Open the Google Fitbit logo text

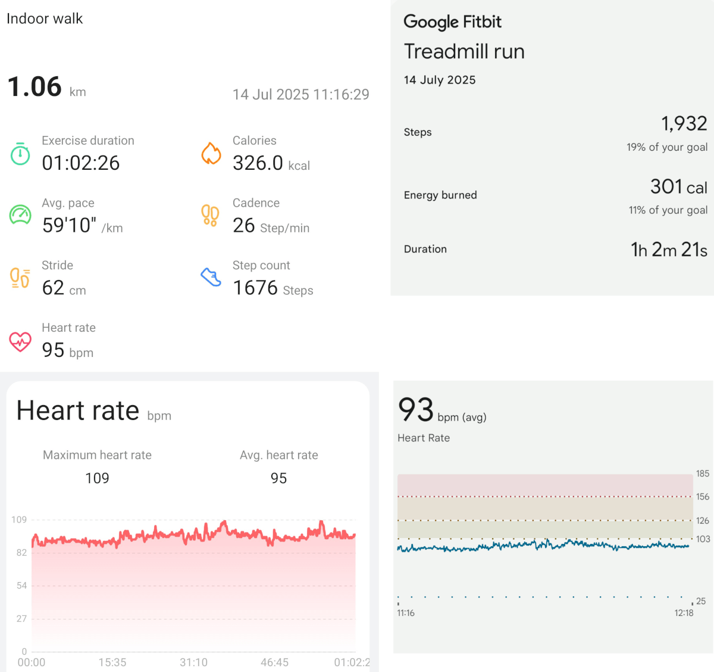tap(452, 22)
